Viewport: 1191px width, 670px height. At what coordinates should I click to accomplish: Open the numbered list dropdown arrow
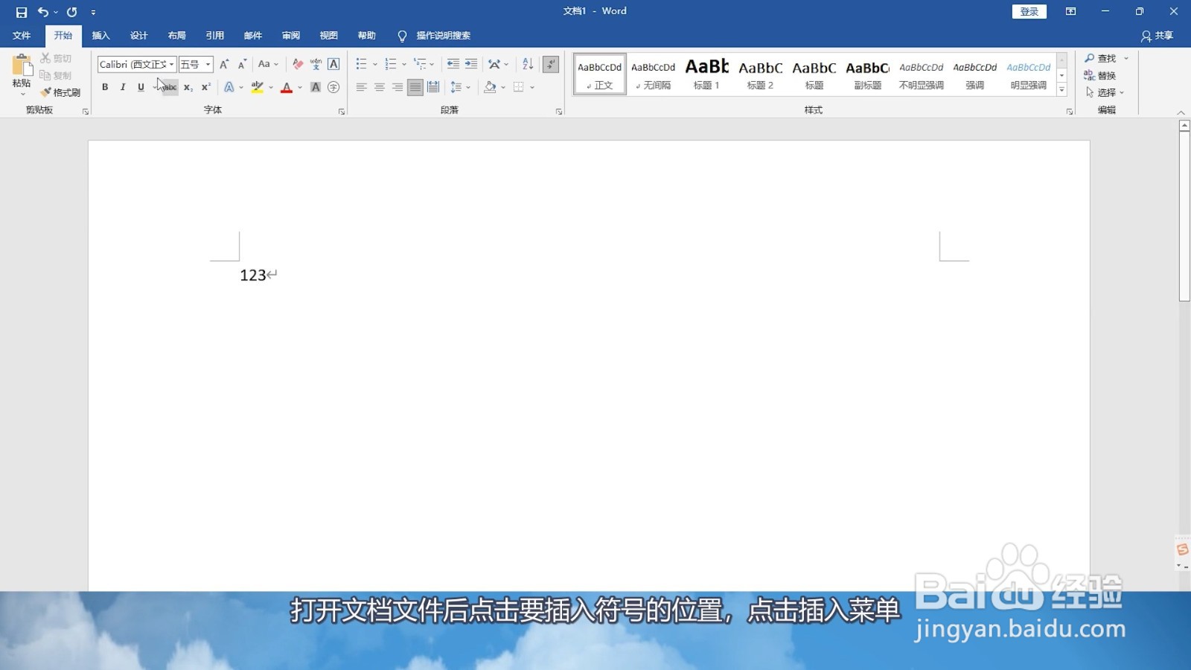click(x=404, y=65)
